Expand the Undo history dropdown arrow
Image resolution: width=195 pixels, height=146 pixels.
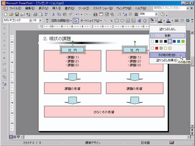[x=82, y=14]
